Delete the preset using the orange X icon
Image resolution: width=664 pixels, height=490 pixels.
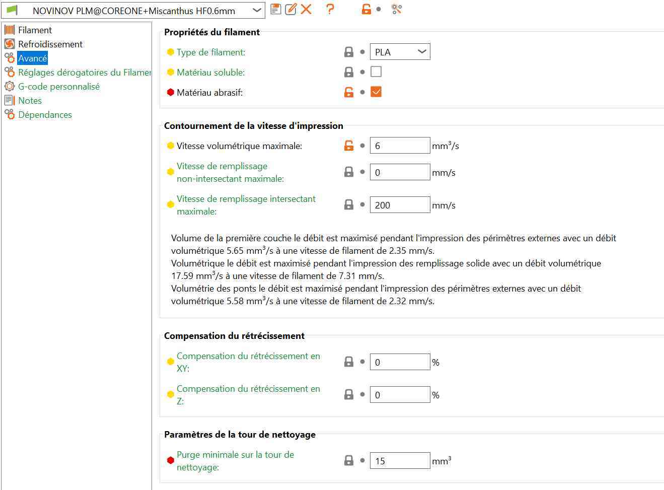(x=306, y=9)
